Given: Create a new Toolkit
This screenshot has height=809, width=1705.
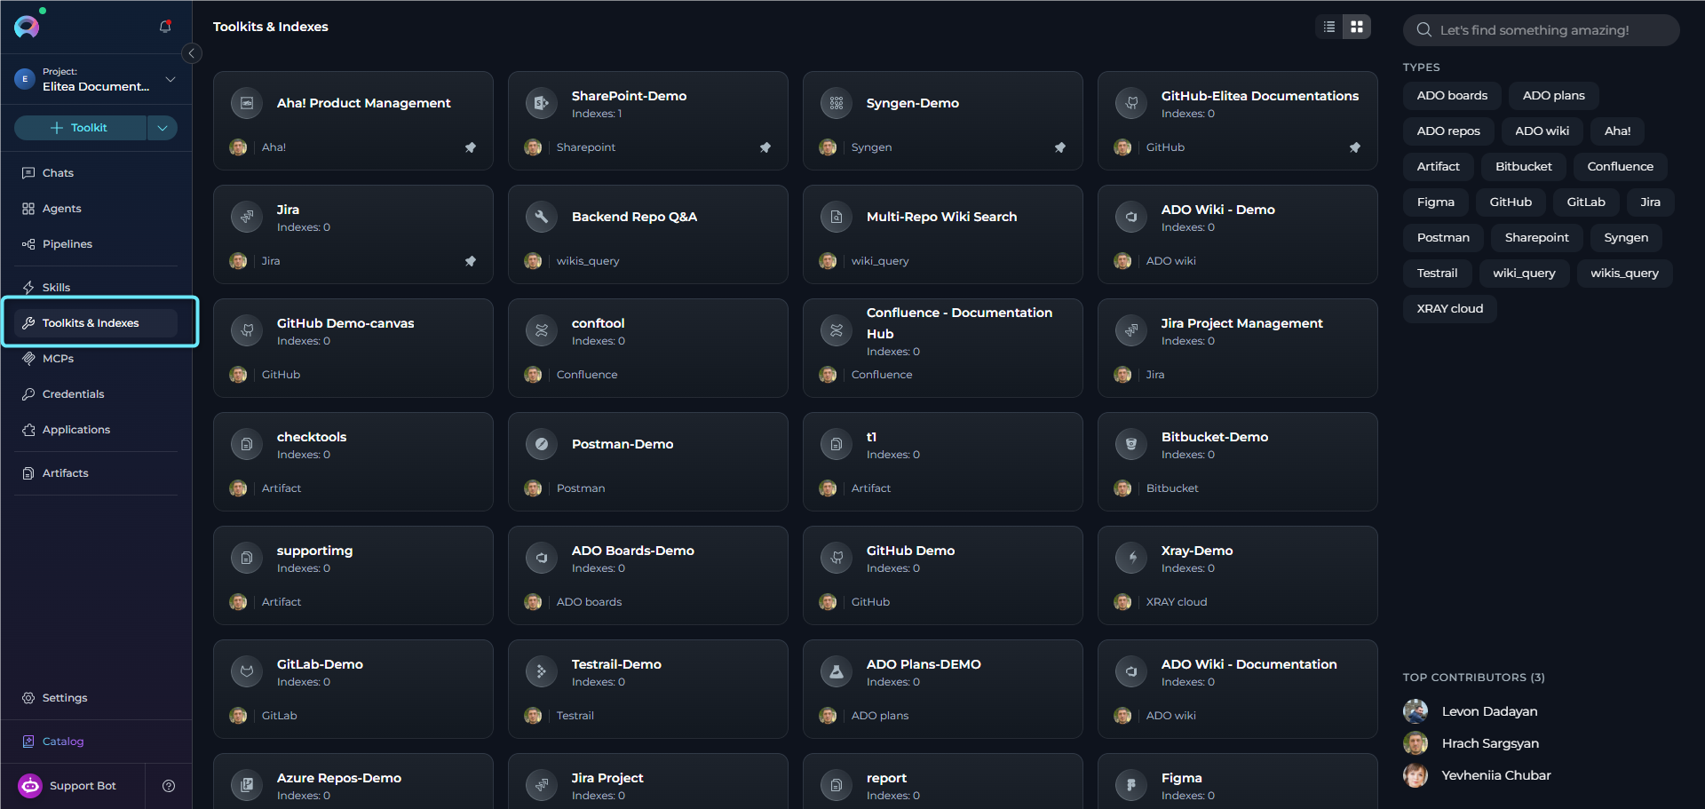Looking at the screenshot, I should click(x=80, y=128).
